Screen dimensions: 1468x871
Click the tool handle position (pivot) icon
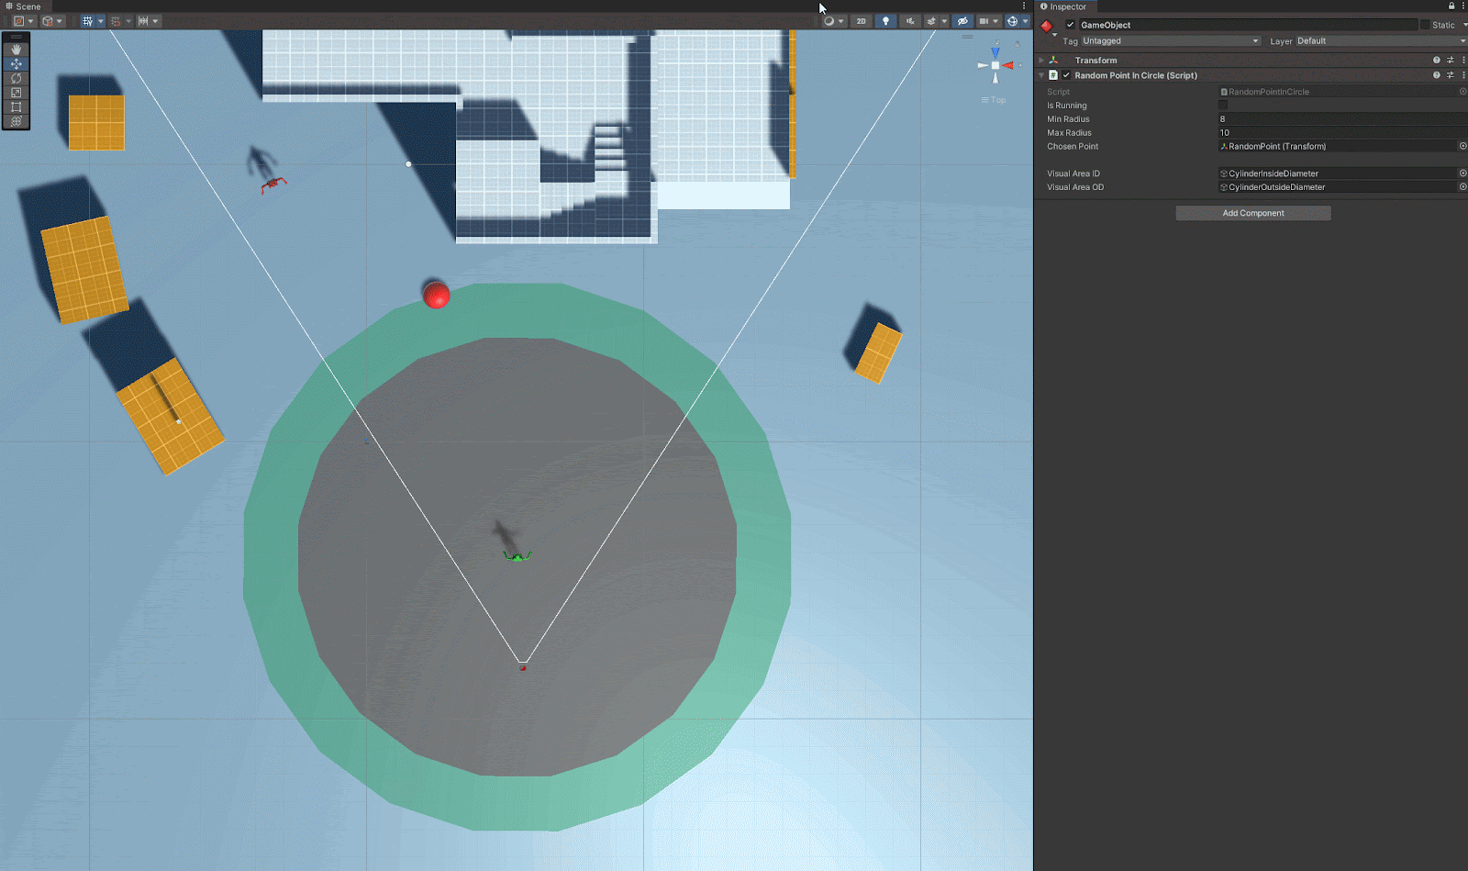[x=19, y=21]
